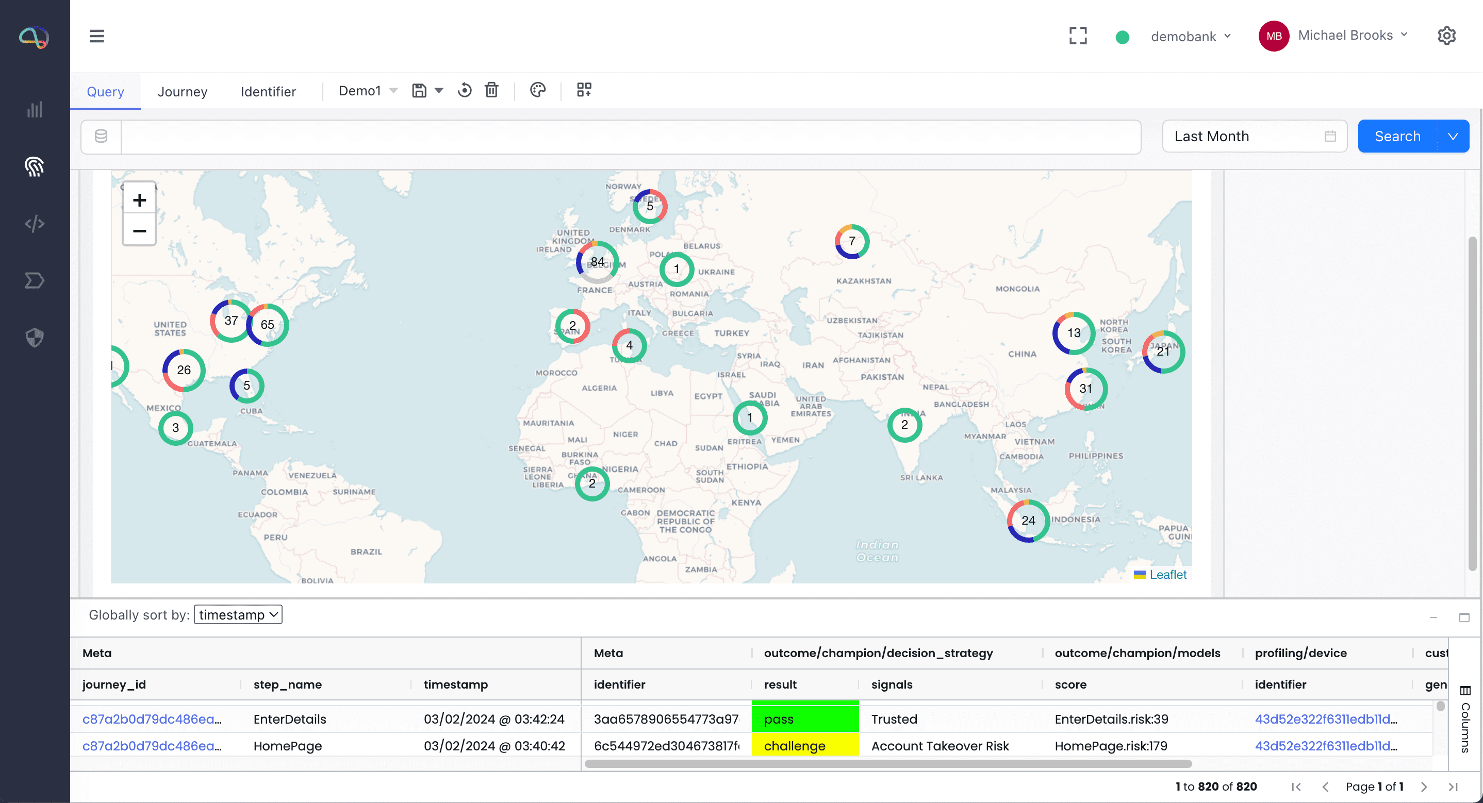Click the save query icon
Viewport: 1483px width, 803px height.
pos(419,90)
